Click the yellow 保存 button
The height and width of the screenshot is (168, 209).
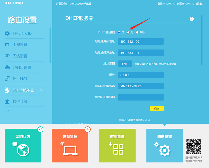(157, 108)
